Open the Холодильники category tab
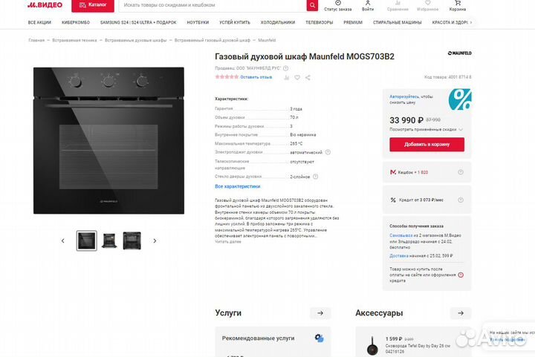This screenshot has height=357, width=535. click(277, 22)
